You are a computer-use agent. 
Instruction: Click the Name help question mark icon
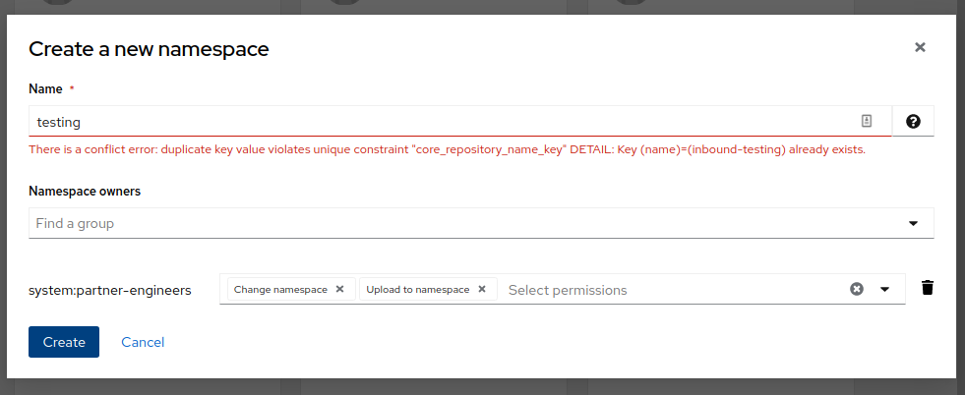[913, 121]
